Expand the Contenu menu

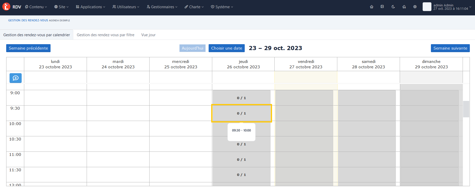(x=36, y=7)
